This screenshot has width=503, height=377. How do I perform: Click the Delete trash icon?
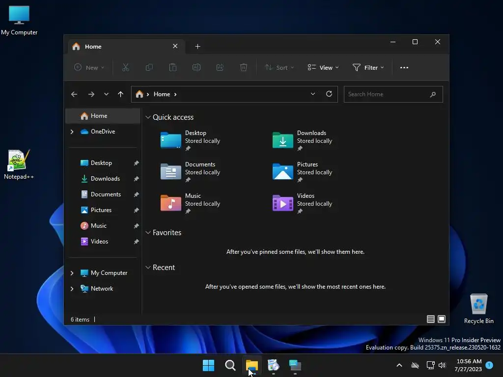click(x=244, y=67)
